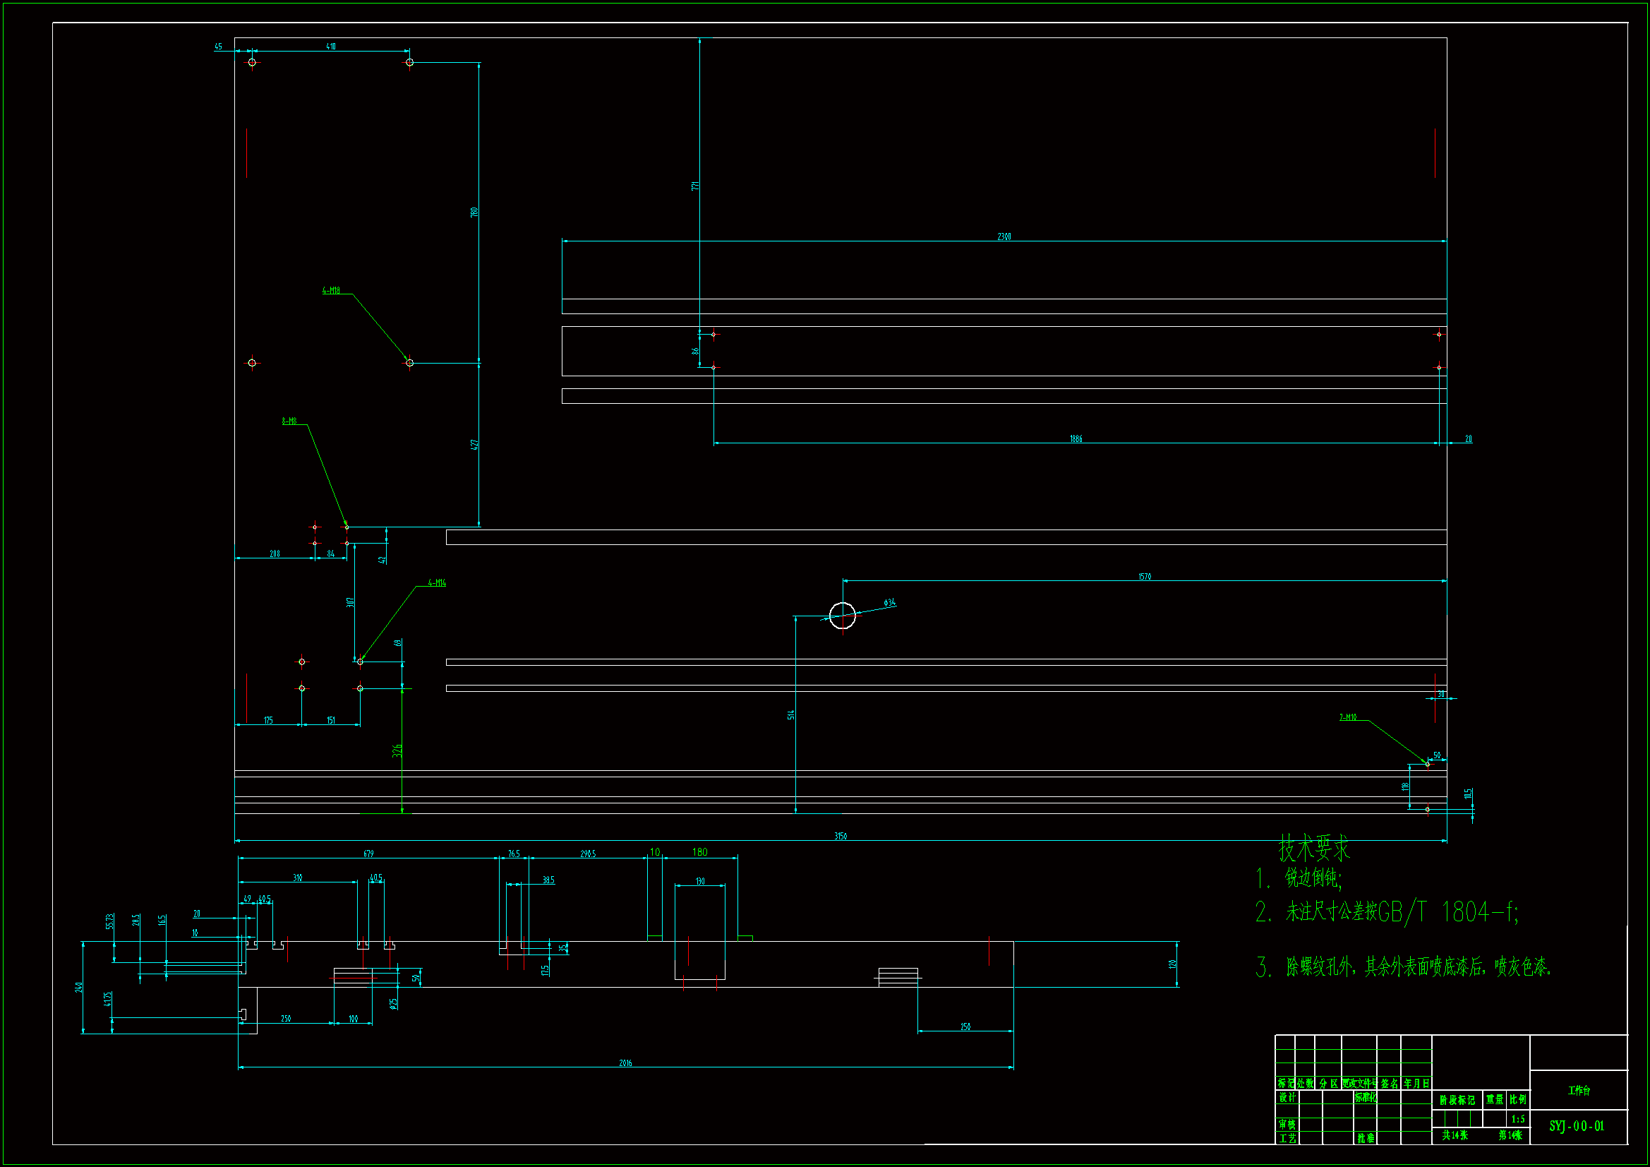Select the 1570 dimension above the circle

pos(1145,577)
